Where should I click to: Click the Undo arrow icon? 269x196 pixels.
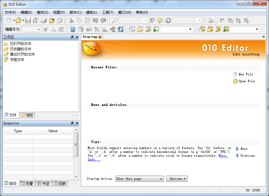95,20
